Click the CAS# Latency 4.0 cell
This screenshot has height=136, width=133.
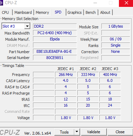[x=66, y=80]
